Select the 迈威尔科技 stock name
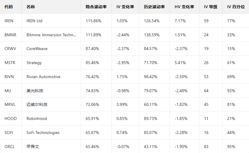 pyautogui.click(x=37, y=104)
